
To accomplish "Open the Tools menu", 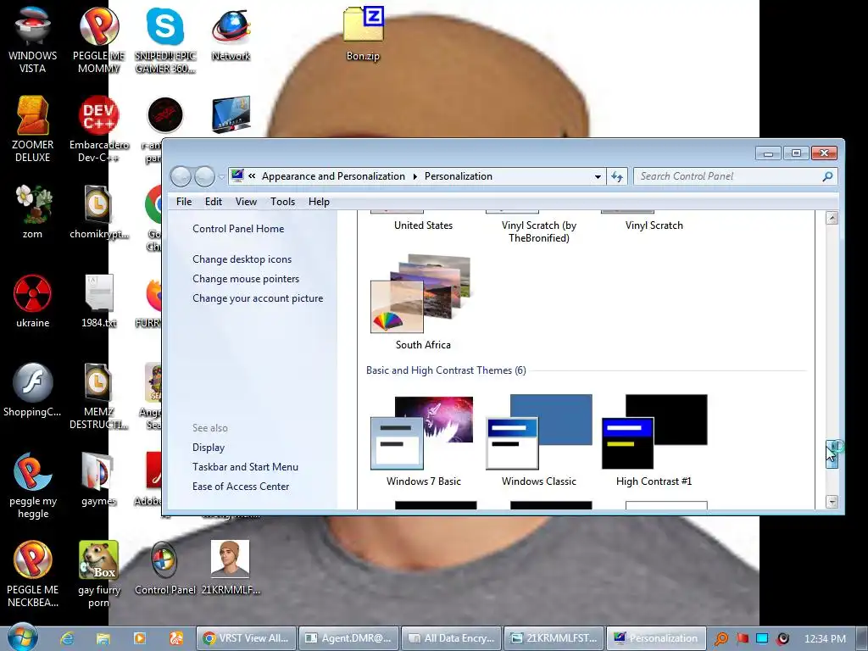I will (282, 202).
